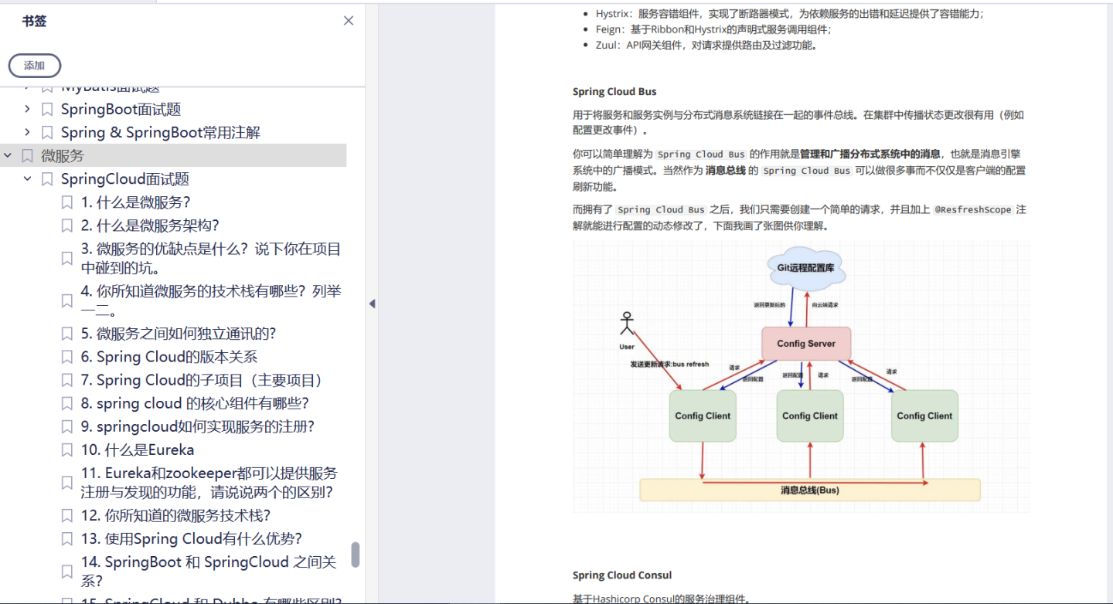Click the 消息总线(Bus) bar in diagram
The image size is (1113, 604).
[x=810, y=490]
